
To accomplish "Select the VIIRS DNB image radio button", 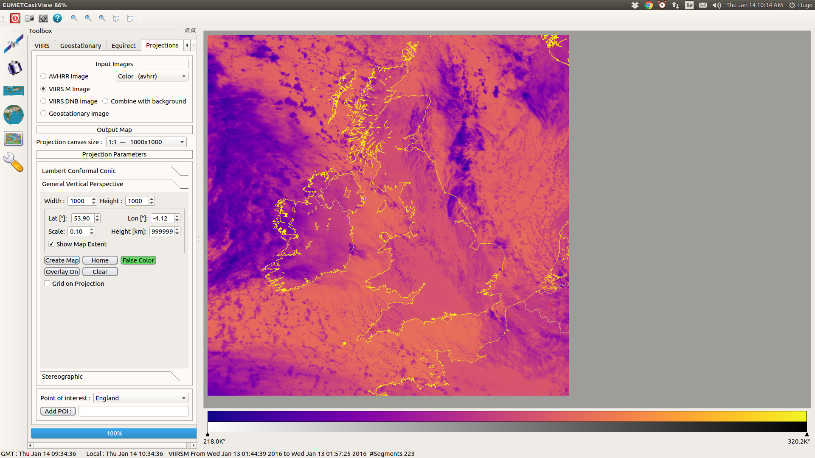I will tap(43, 101).
